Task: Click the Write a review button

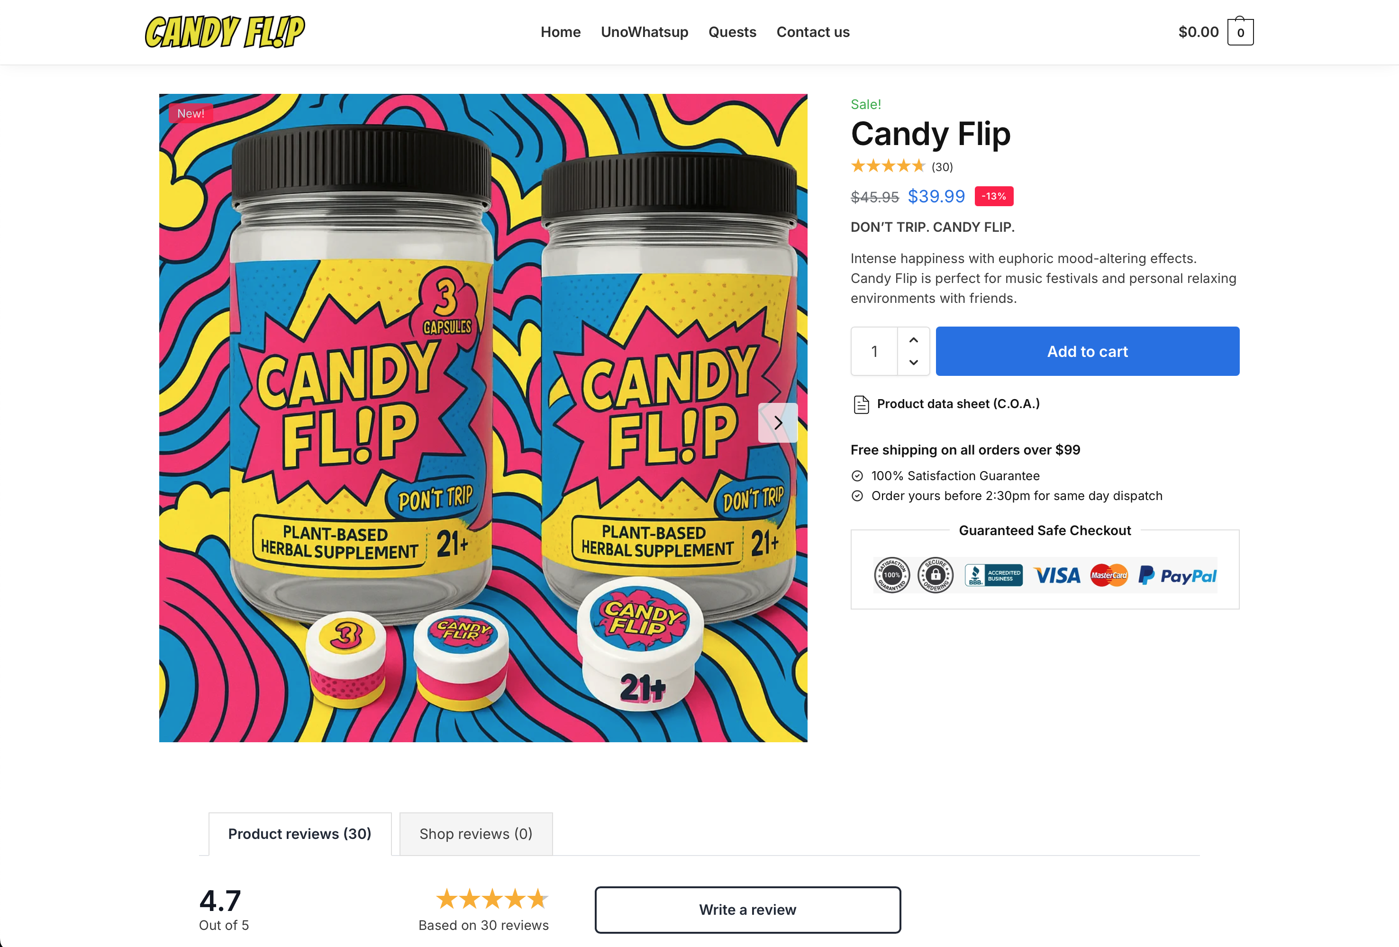Action: (748, 910)
